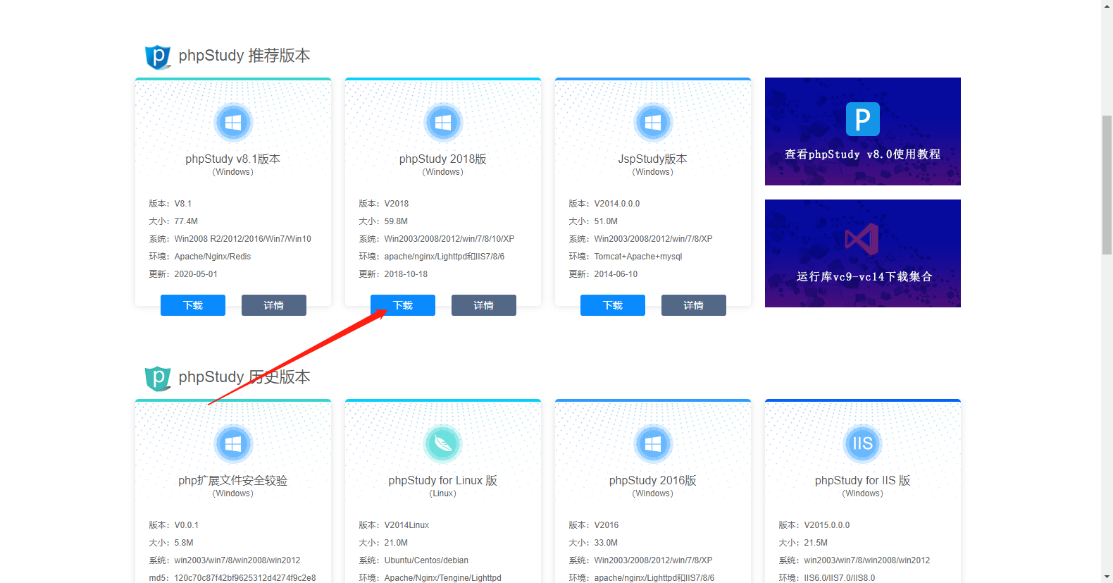1113x583 pixels.
Task: Click the md5: 120c70c87f42bf9625312d4274f9c2e8 text
Action: click(x=232, y=578)
